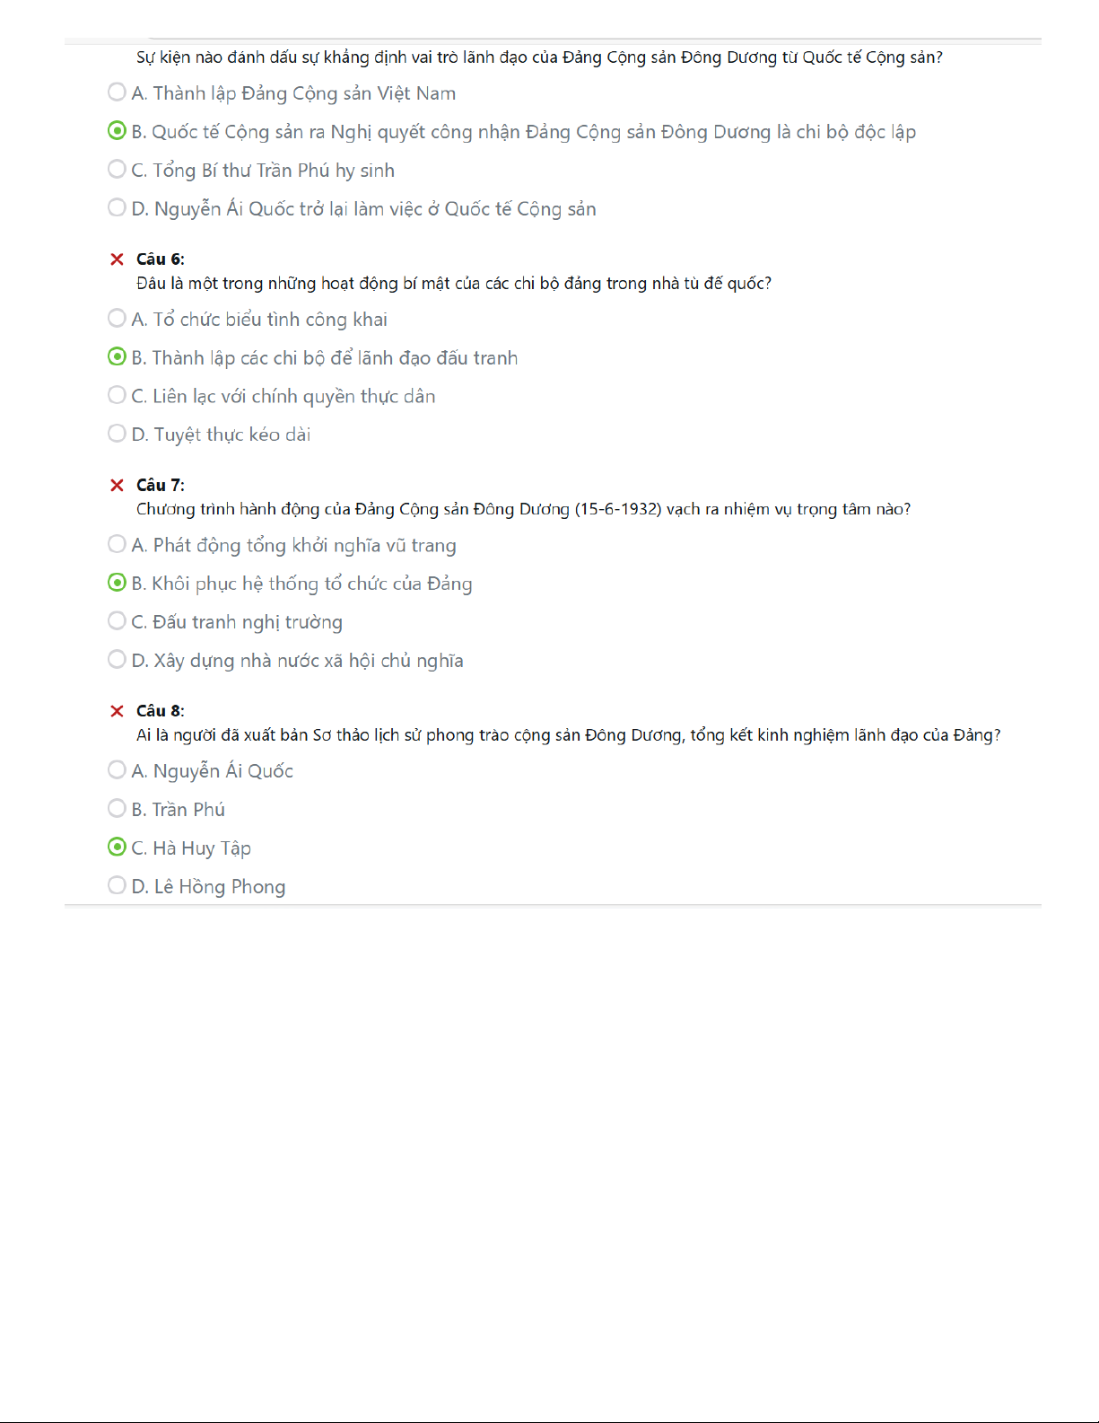
Task: Choose B. Khôi phục hệ thống tổ chức của Đảng
Action: coord(117,584)
